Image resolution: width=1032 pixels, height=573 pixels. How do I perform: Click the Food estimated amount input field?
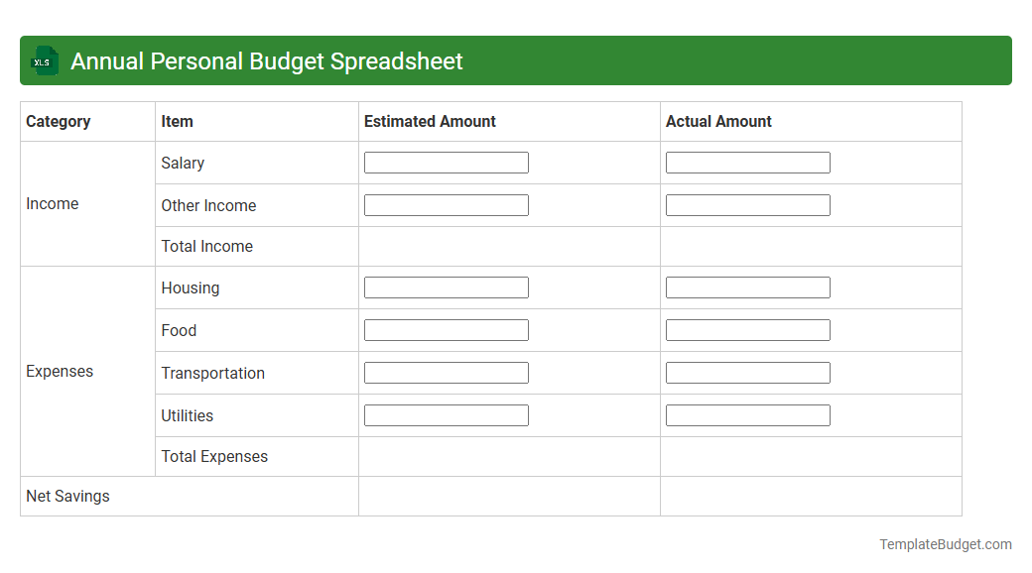[446, 329]
